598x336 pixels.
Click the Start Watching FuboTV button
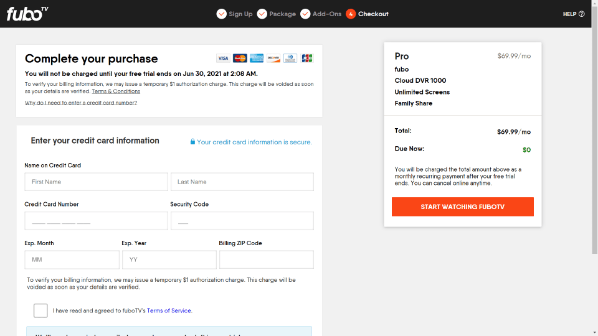[463, 207]
